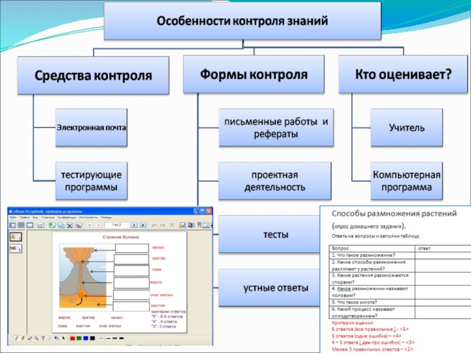Select the Hand pan tool
Image resolution: width=471 pixels, height=353 pixels.
click(50, 338)
